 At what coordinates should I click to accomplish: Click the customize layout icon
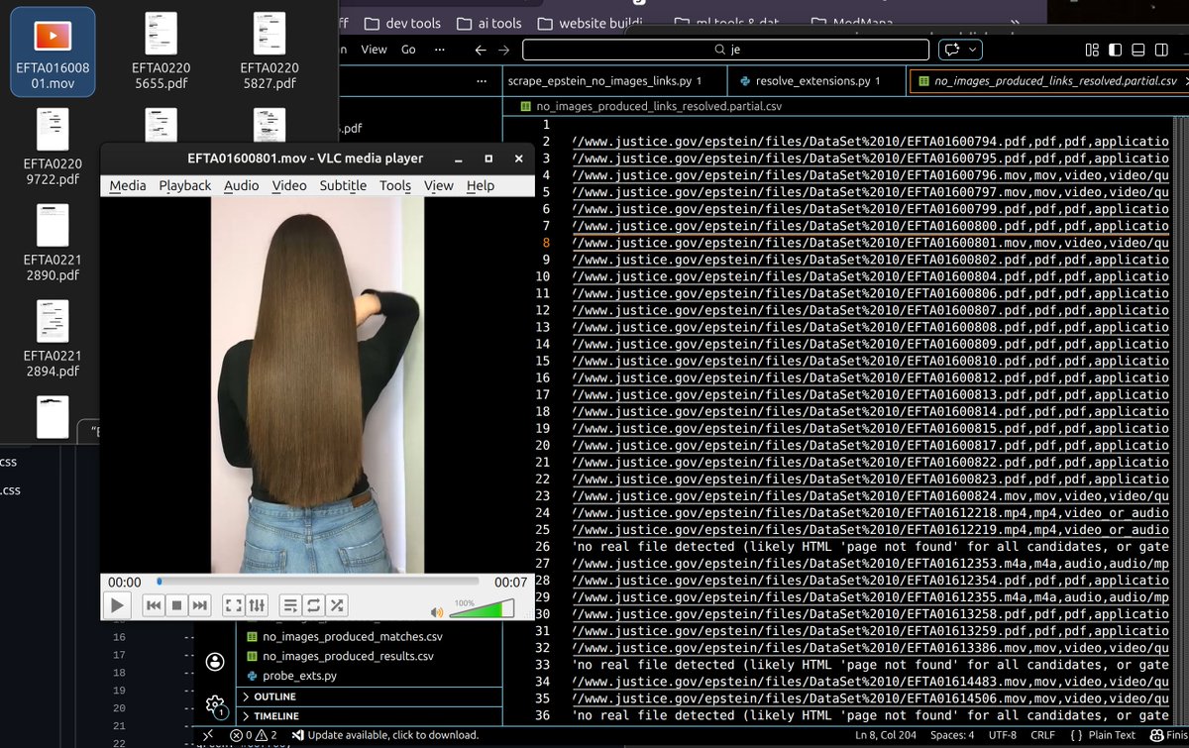[x=1093, y=50]
